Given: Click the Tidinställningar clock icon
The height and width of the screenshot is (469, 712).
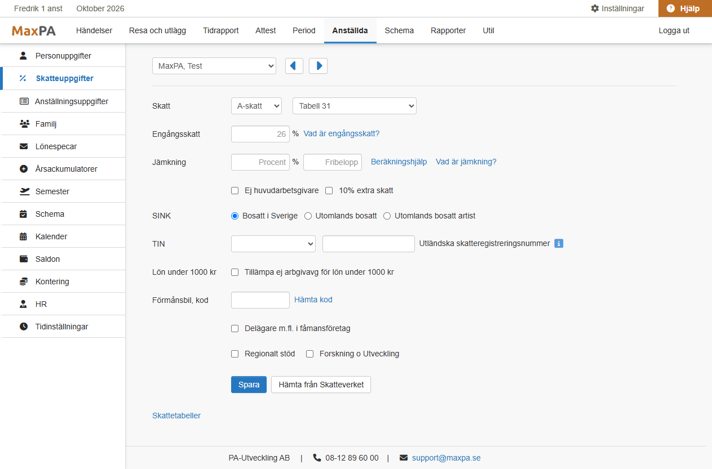Looking at the screenshot, I should coord(24,327).
